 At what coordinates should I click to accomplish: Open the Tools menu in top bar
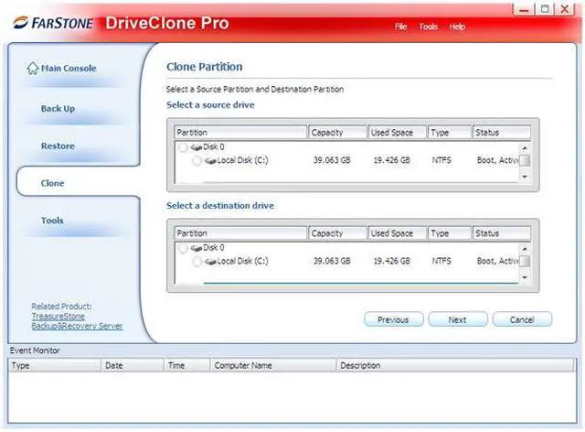[x=428, y=27]
